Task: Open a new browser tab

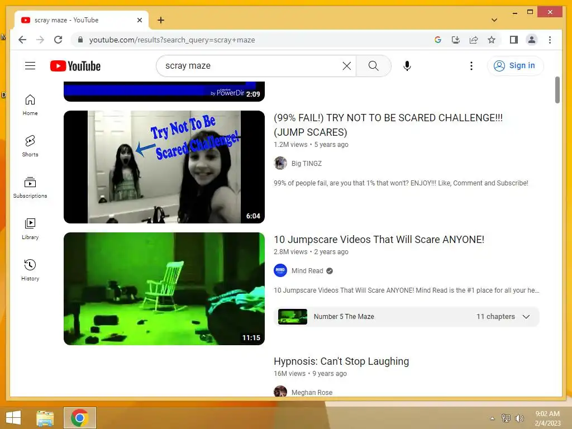Action: pyautogui.click(x=161, y=20)
